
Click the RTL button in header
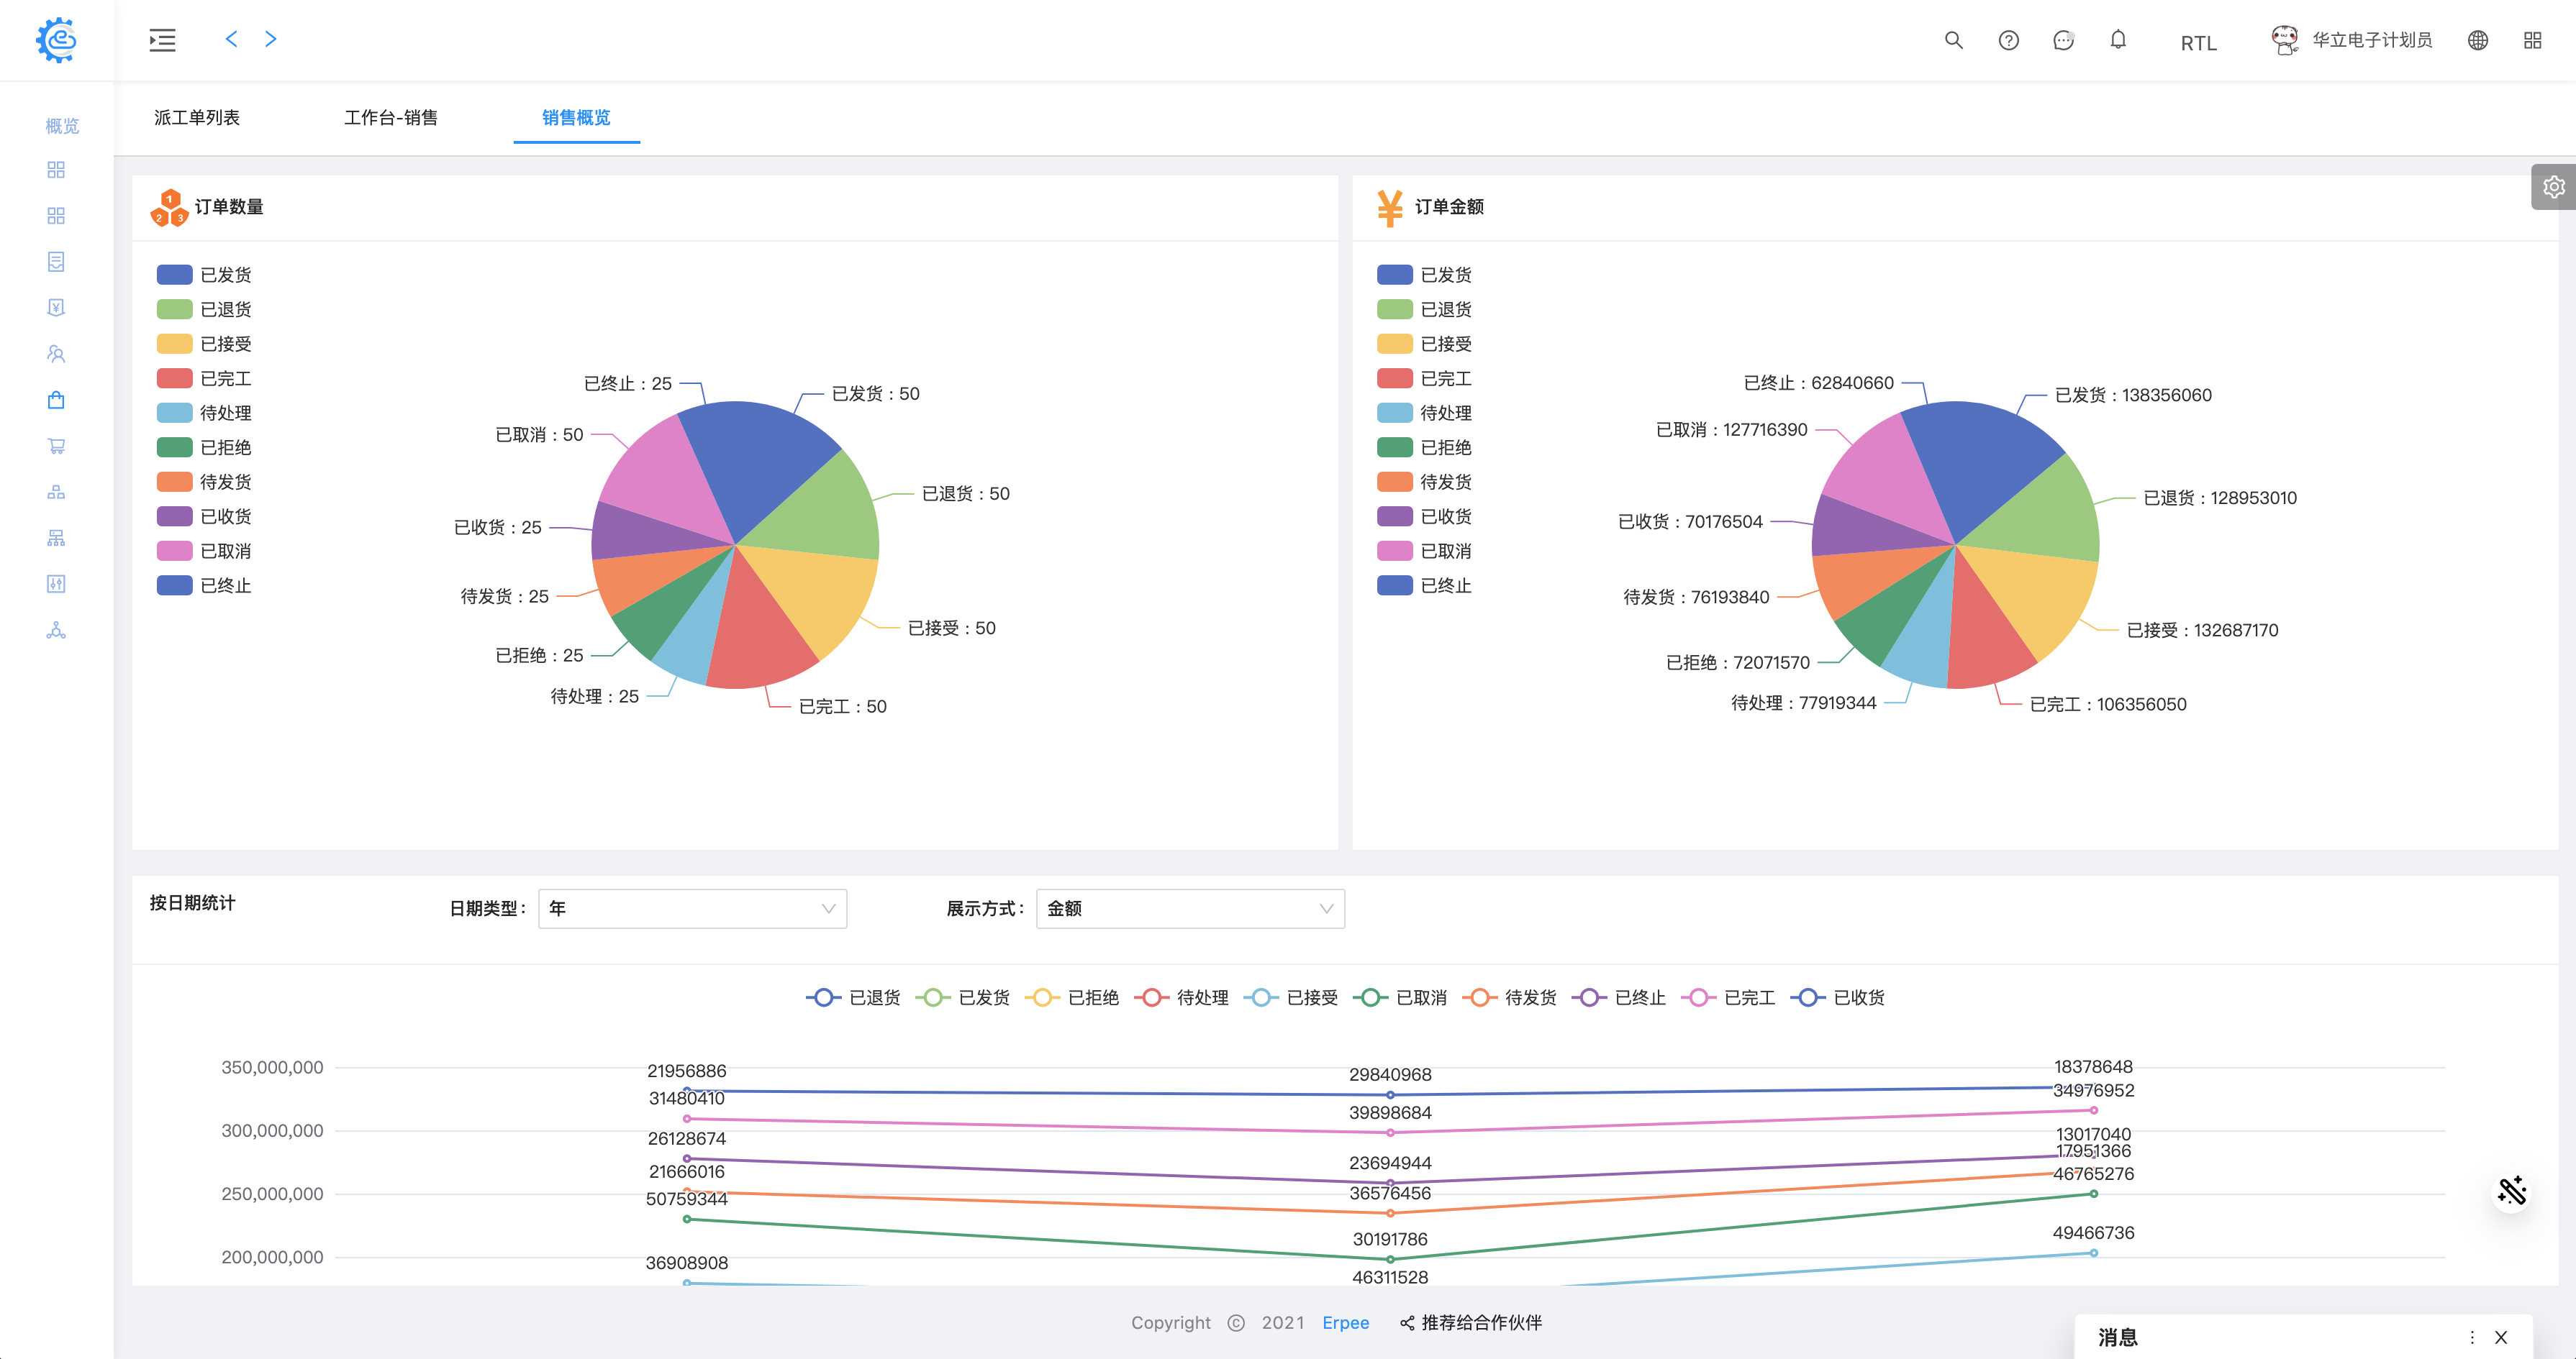2198,43
